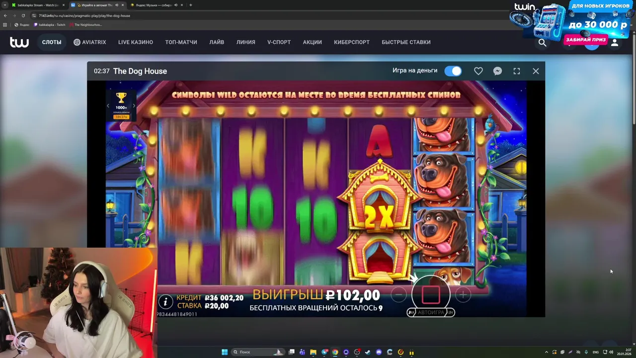Open Steam from the taskbar
Viewport: 636px width, 358px height.
(368, 352)
